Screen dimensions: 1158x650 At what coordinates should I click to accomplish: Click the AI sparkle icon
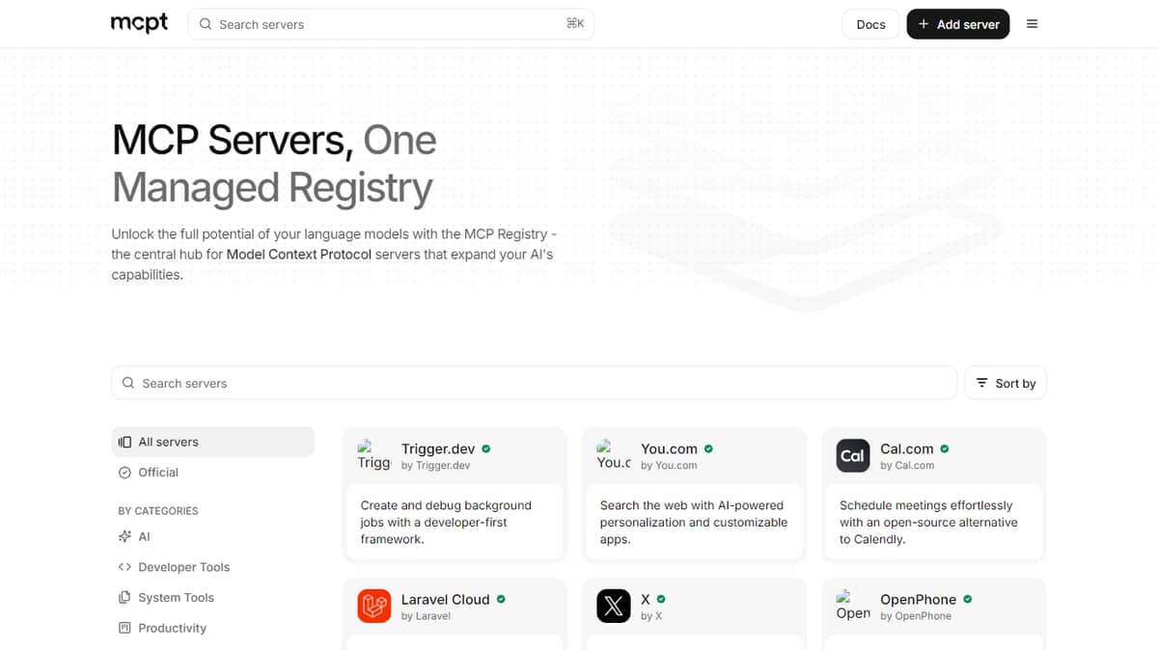pyautogui.click(x=124, y=536)
